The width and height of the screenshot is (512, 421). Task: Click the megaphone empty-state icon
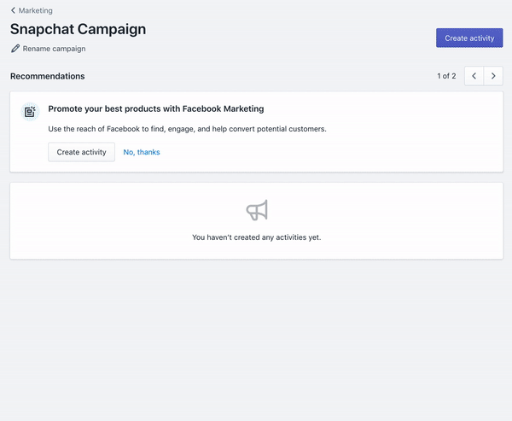pos(257,210)
